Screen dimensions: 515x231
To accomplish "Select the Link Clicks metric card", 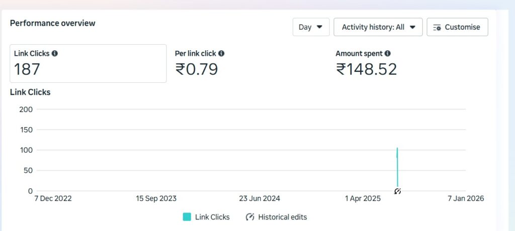I will [x=88, y=63].
